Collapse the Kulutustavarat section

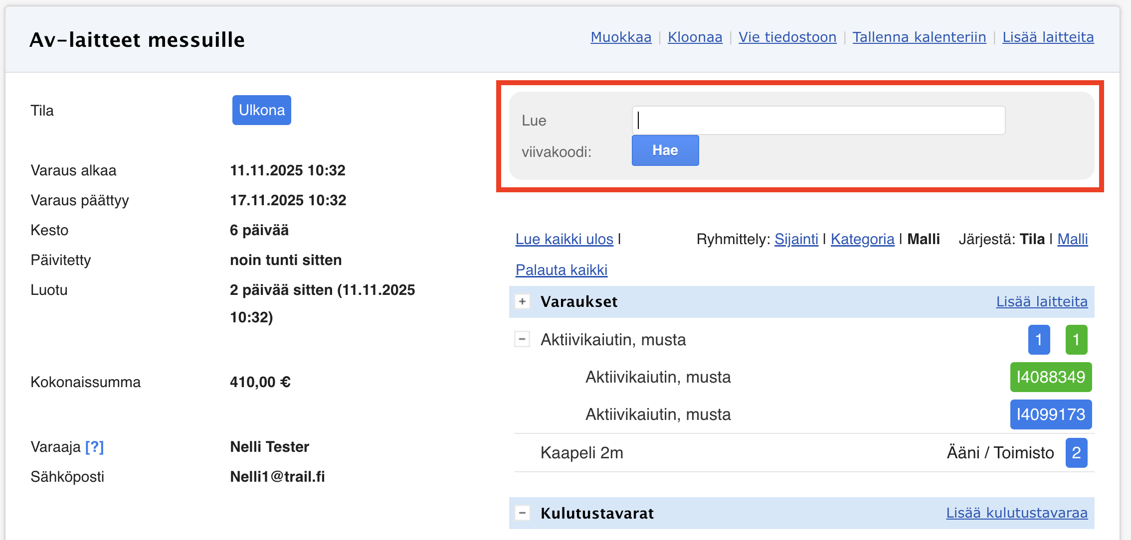522,513
